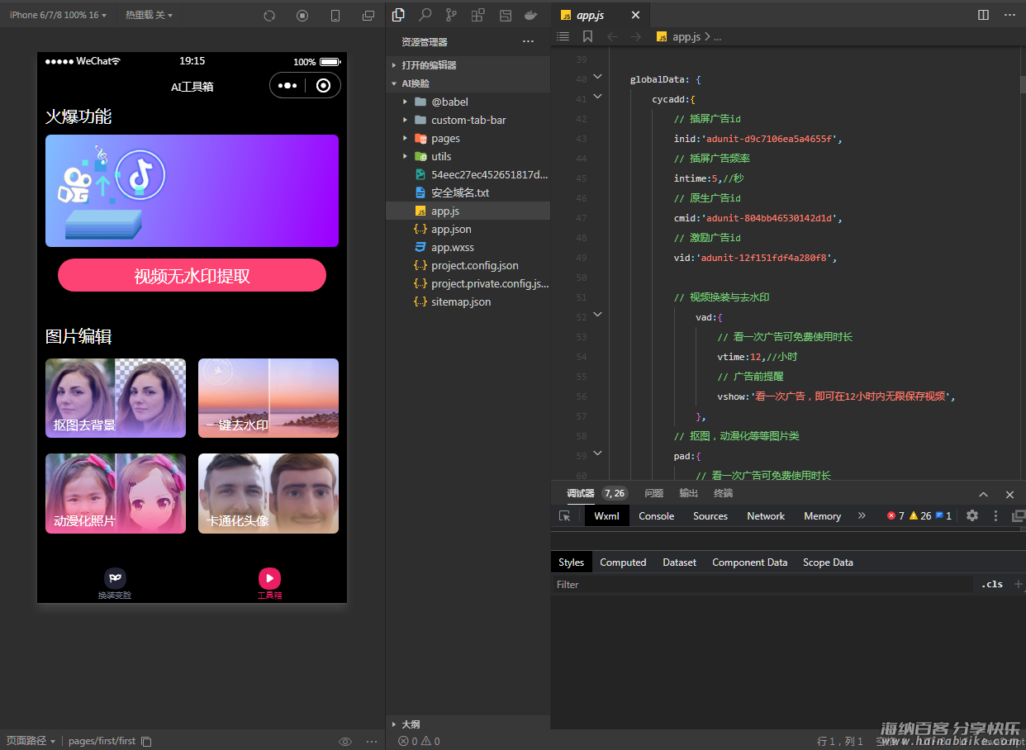Open the search icon in activity bar
Image resolution: width=1026 pixels, height=750 pixels.
click(425, 15)
